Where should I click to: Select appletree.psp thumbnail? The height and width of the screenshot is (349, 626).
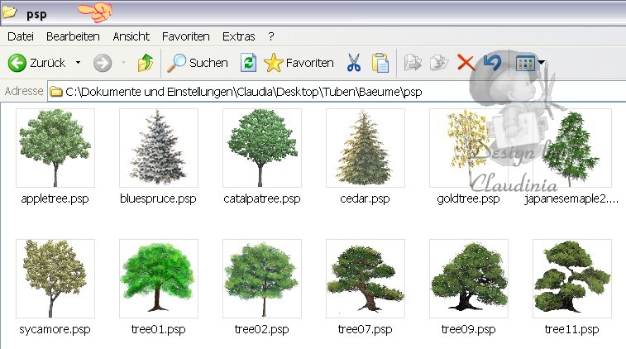pos(55,148)
